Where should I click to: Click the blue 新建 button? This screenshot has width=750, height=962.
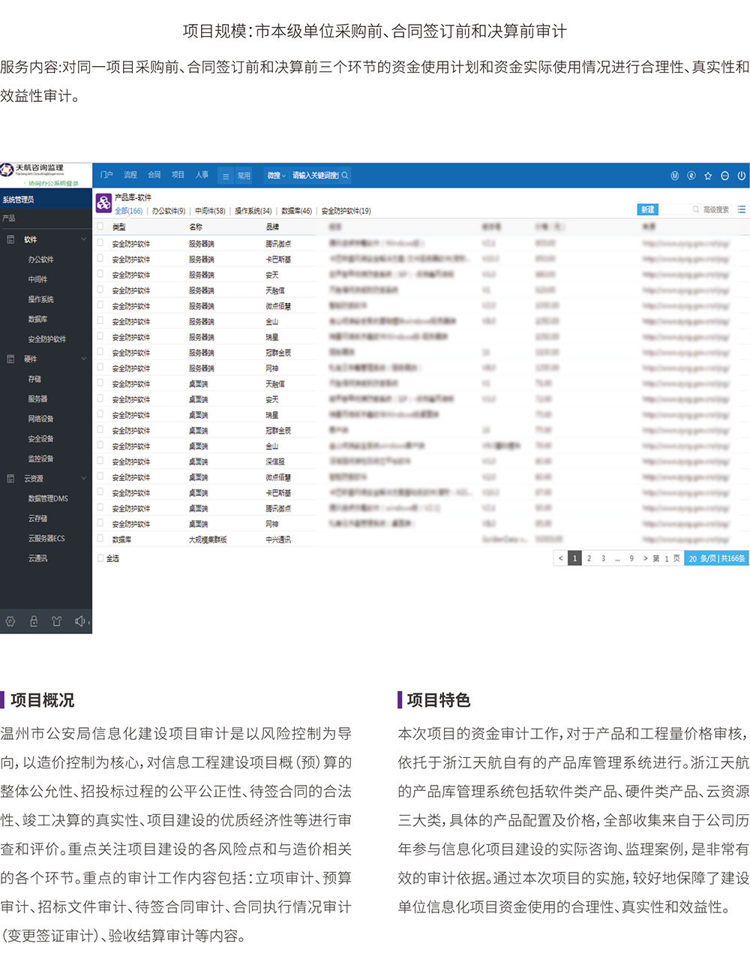tap(647, 209)
